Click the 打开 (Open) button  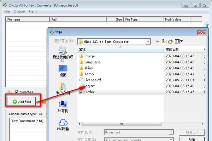pyautogui.click(x=192, y=132)
